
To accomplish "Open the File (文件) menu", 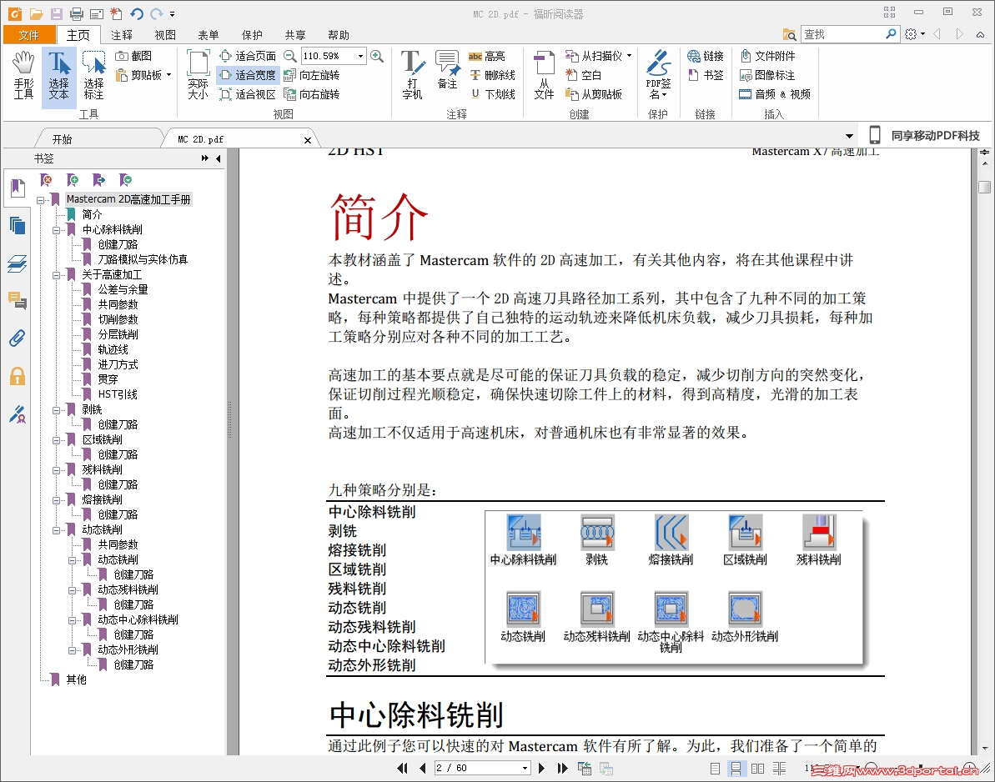I will [x=28, y=35].
